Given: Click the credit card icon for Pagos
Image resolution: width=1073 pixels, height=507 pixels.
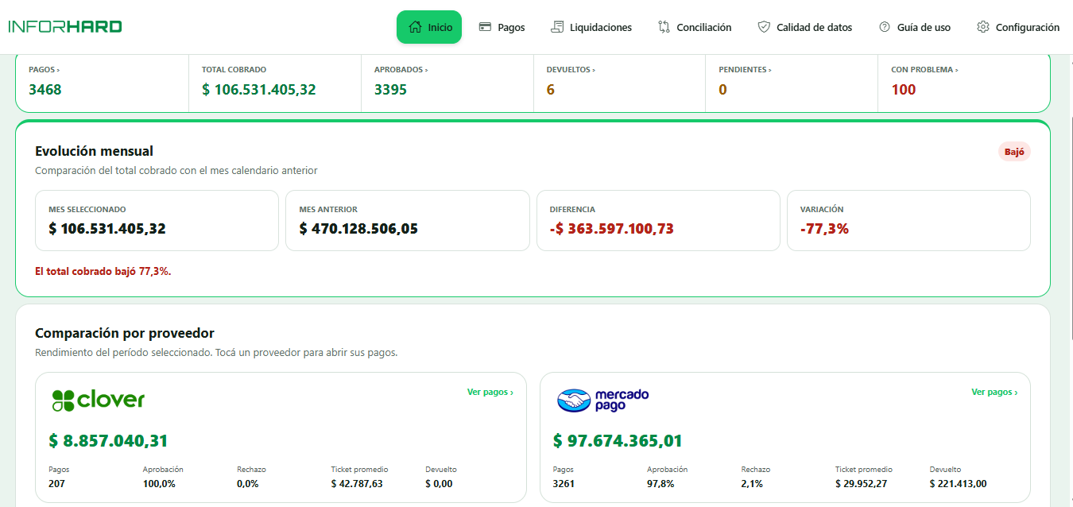Looking at the screenshot, I should coord(485,27).
